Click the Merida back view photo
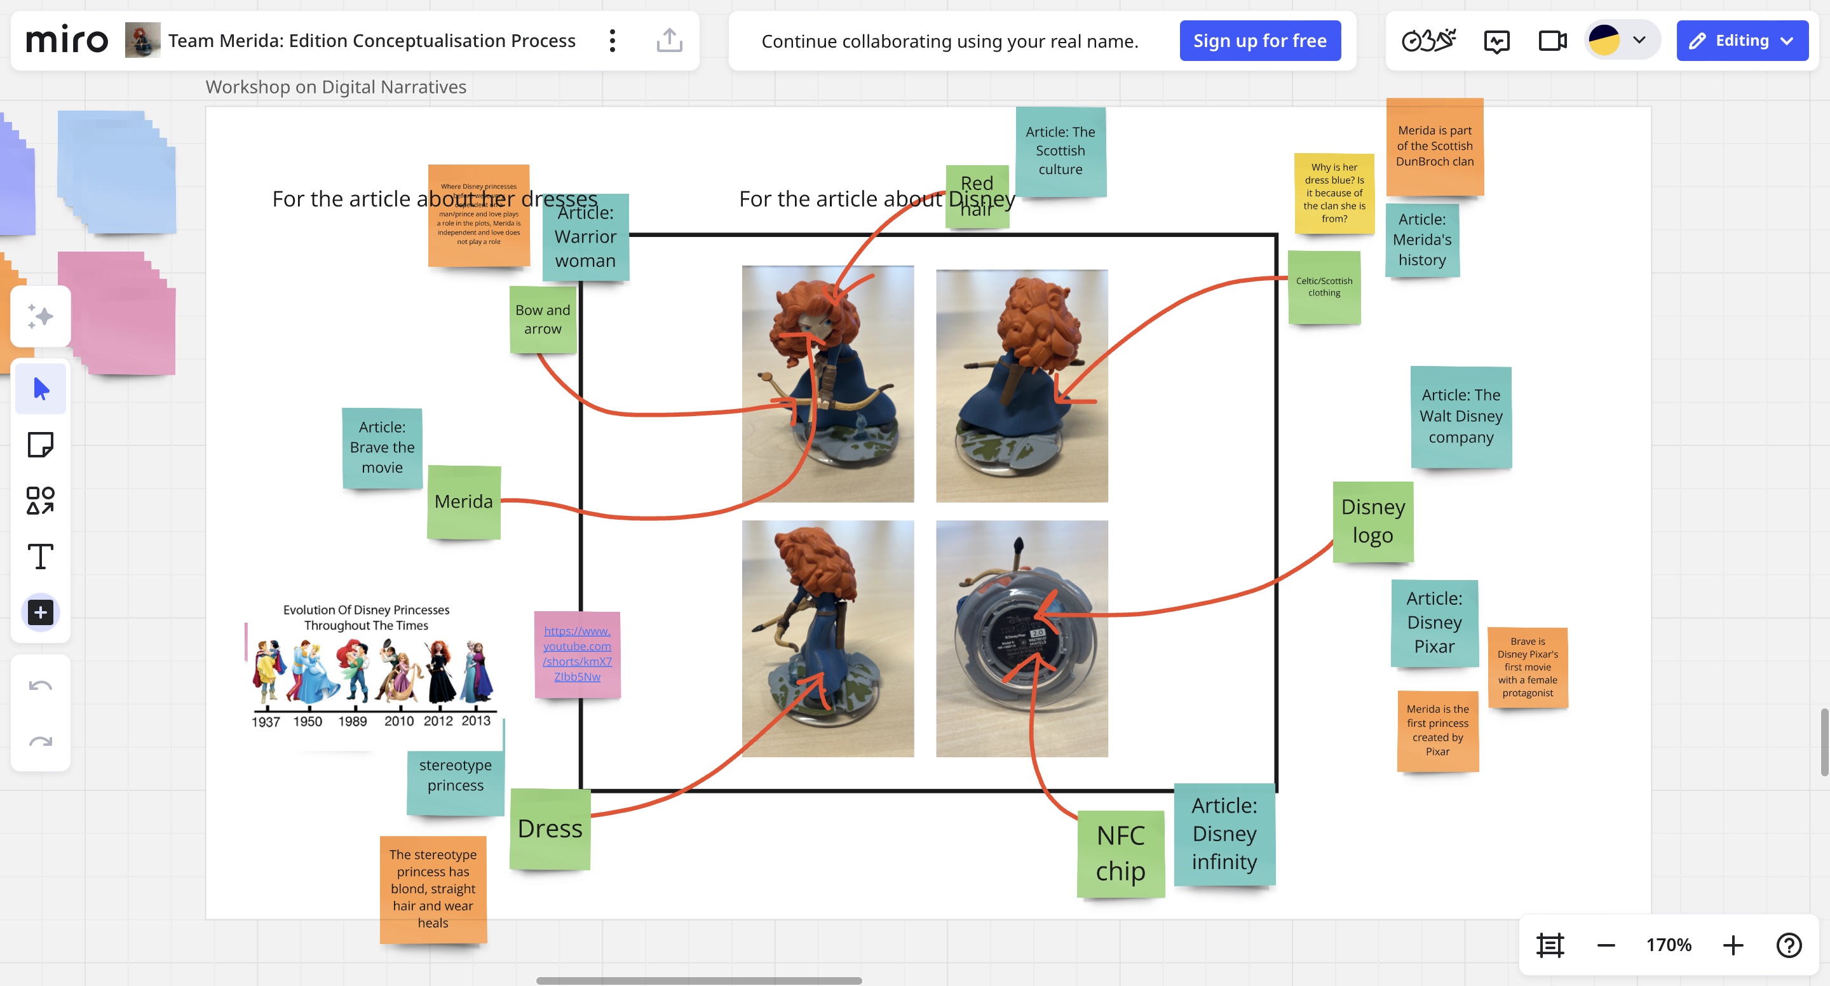This screenshot has width=1830, height=986. coord(1022,386)
